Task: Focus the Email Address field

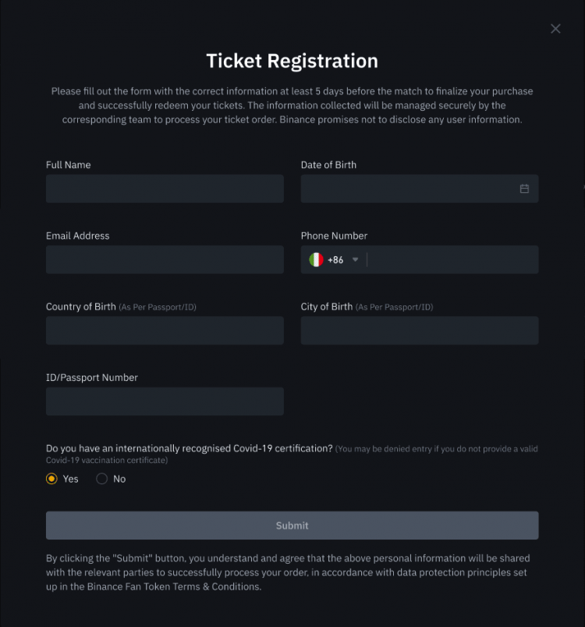Action: 165,260
